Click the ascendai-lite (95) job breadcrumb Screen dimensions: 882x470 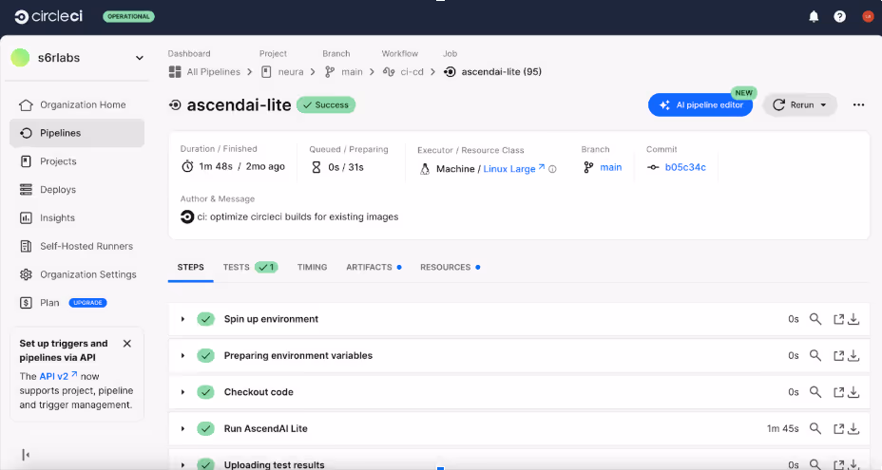[492, 72]
